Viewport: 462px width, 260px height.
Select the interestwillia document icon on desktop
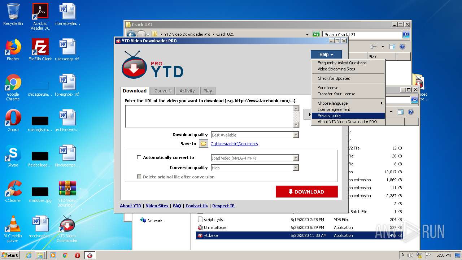point(67,14)
